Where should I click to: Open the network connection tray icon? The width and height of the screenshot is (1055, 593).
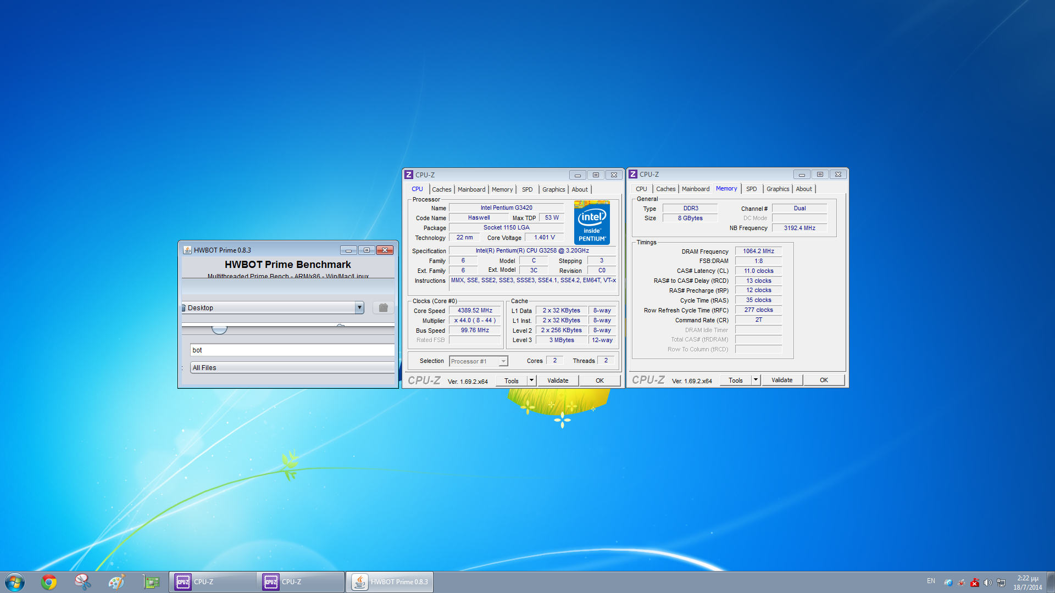pos(1001,583)
